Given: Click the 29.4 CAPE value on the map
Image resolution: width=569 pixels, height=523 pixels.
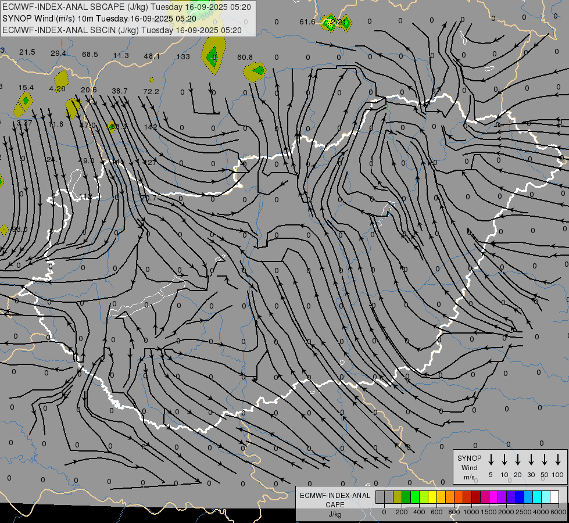Looking at the screenshot, I should pyautogui.click(x=59, y=53).
